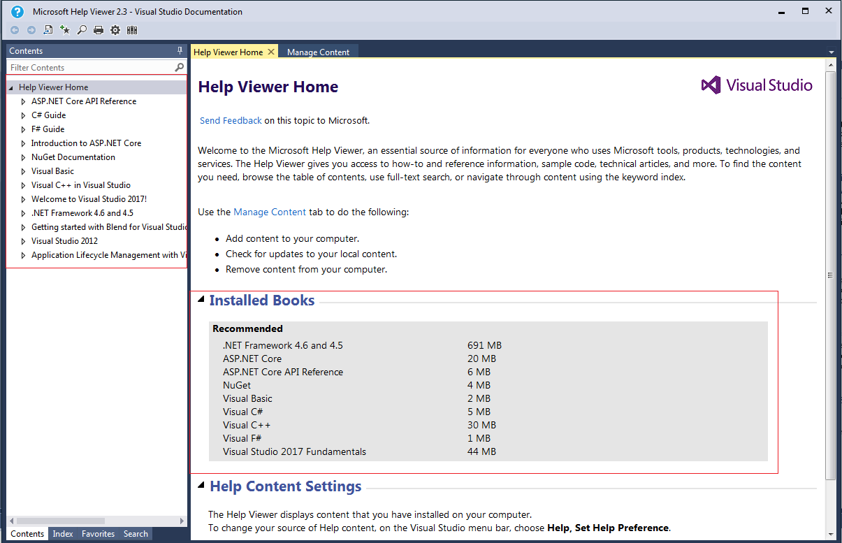The image size is (842, 543).
Task: Maximize the Help Viewer window
Action: (x=805, y=11)
